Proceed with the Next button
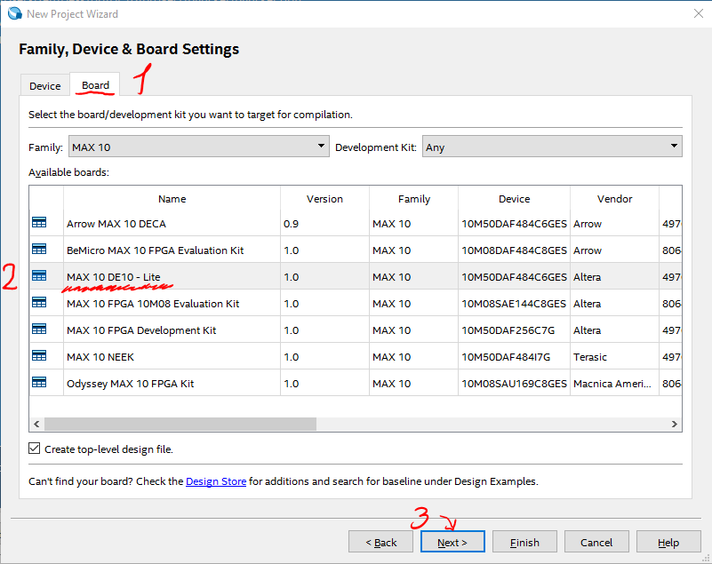 [x=452, y=542]
